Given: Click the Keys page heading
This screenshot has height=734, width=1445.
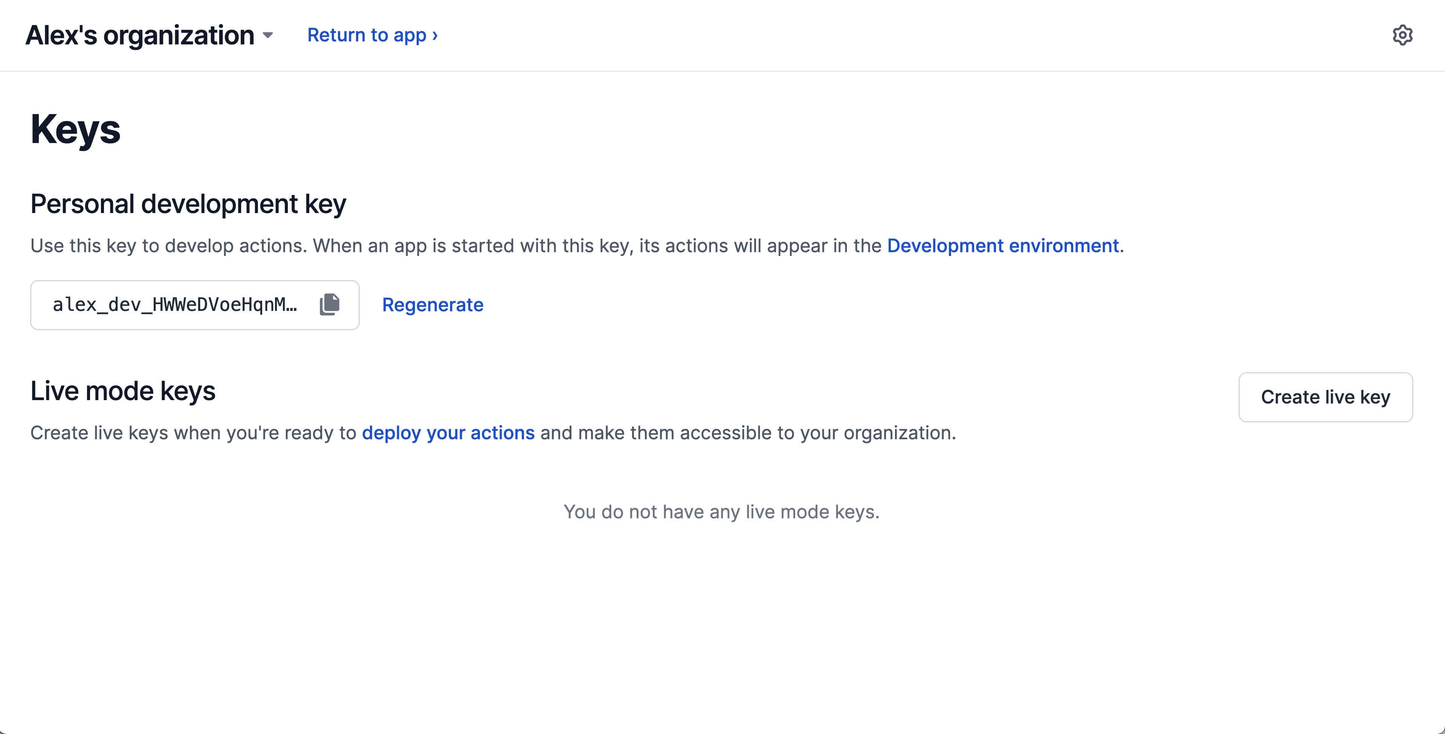Looking at the screenshot, I should (x=75, y=129).
